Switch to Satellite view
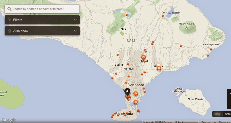The image size is (231, 123). tap(227, 114)
